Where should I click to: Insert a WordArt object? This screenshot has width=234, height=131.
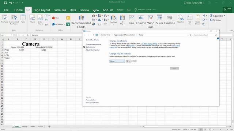(x=204, y=16)
